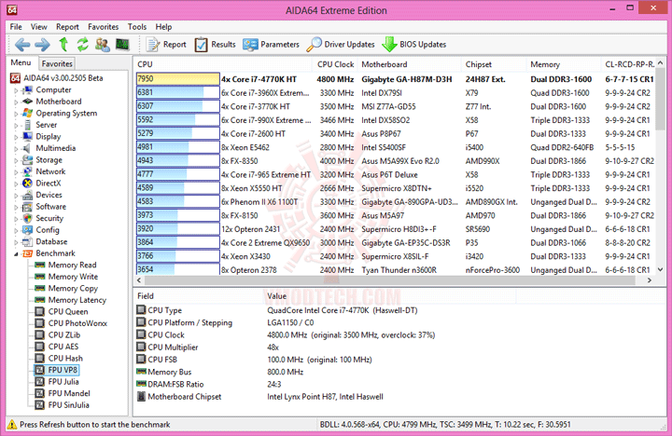
Task: Select the Memory Copy benchmark
Action: [x=73, y=289]
